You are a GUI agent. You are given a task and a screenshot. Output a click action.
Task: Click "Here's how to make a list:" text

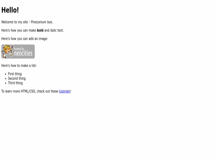click(19, 66)
